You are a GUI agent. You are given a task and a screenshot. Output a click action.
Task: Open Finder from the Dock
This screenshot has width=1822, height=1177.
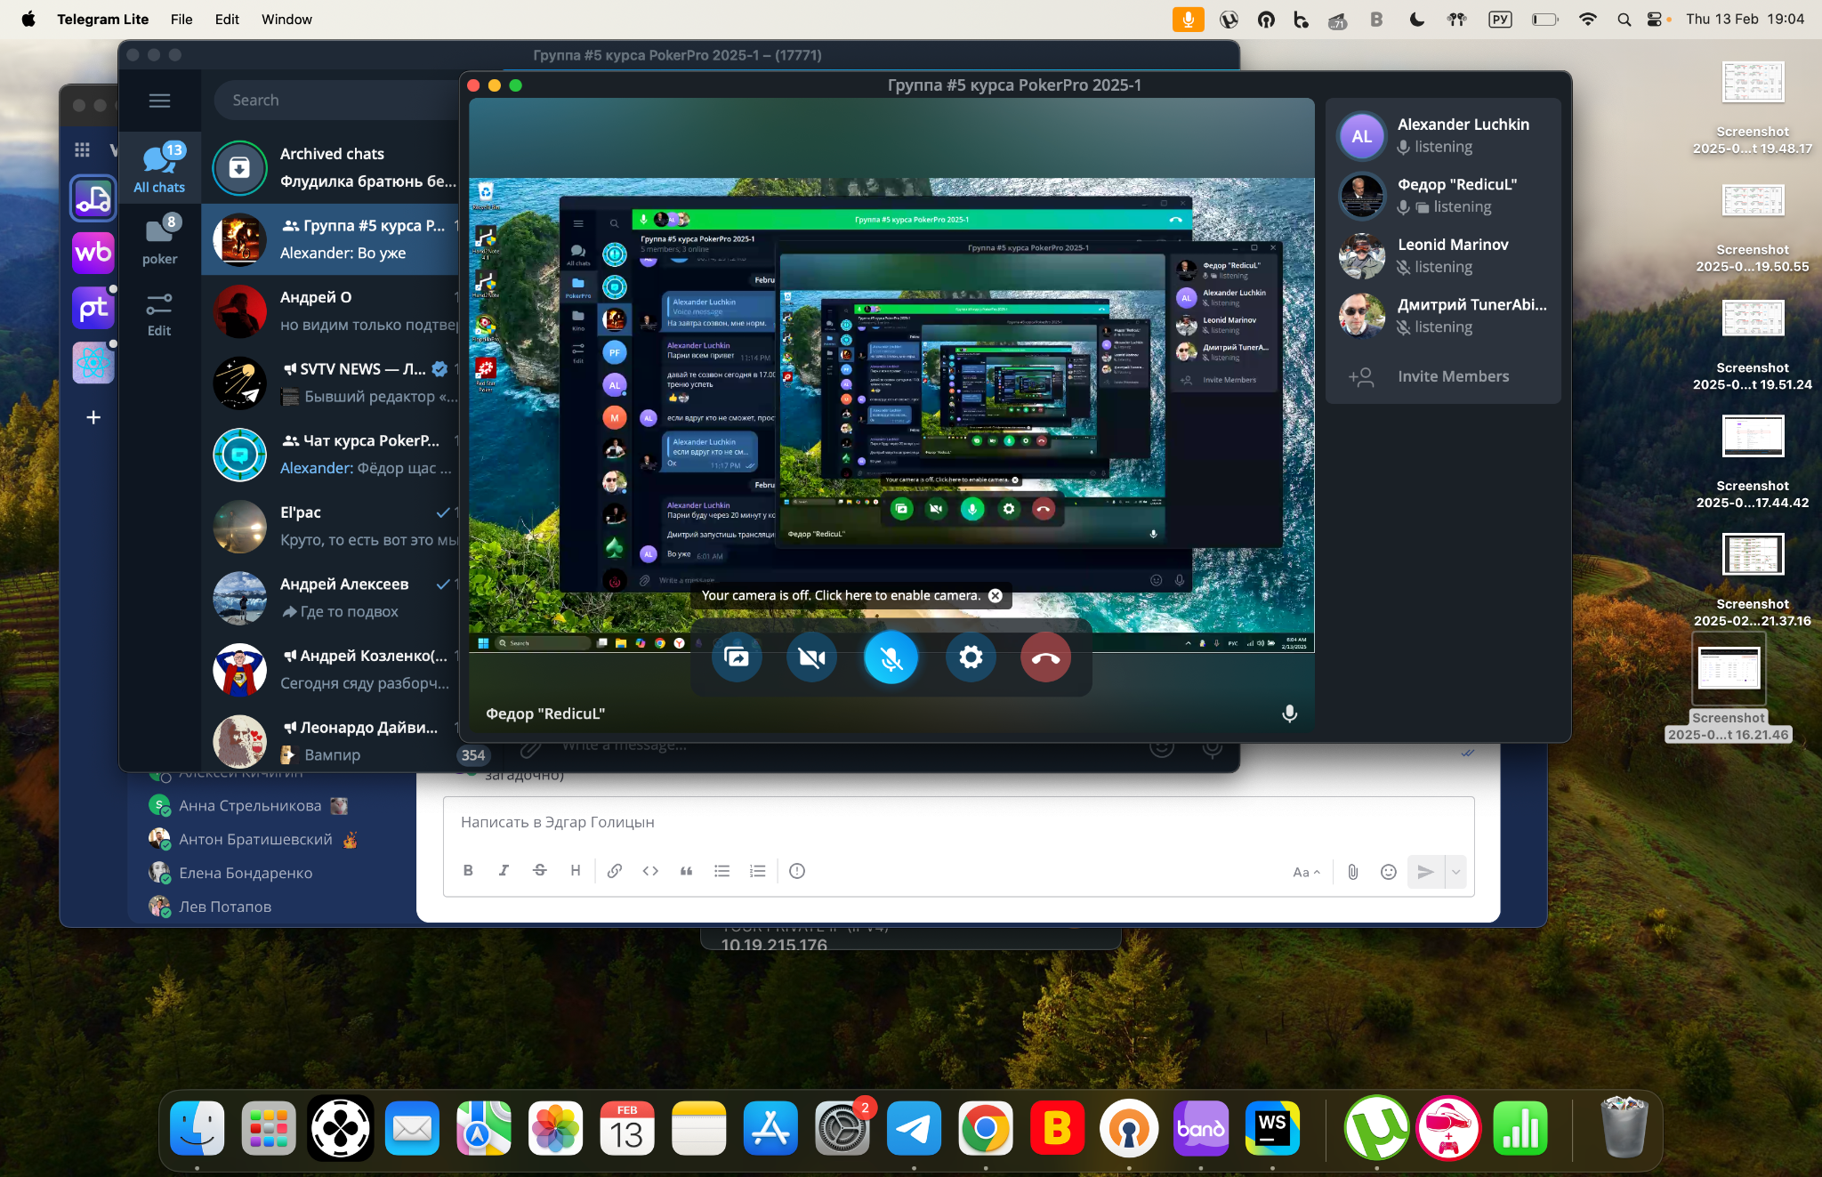(197, 1128)
